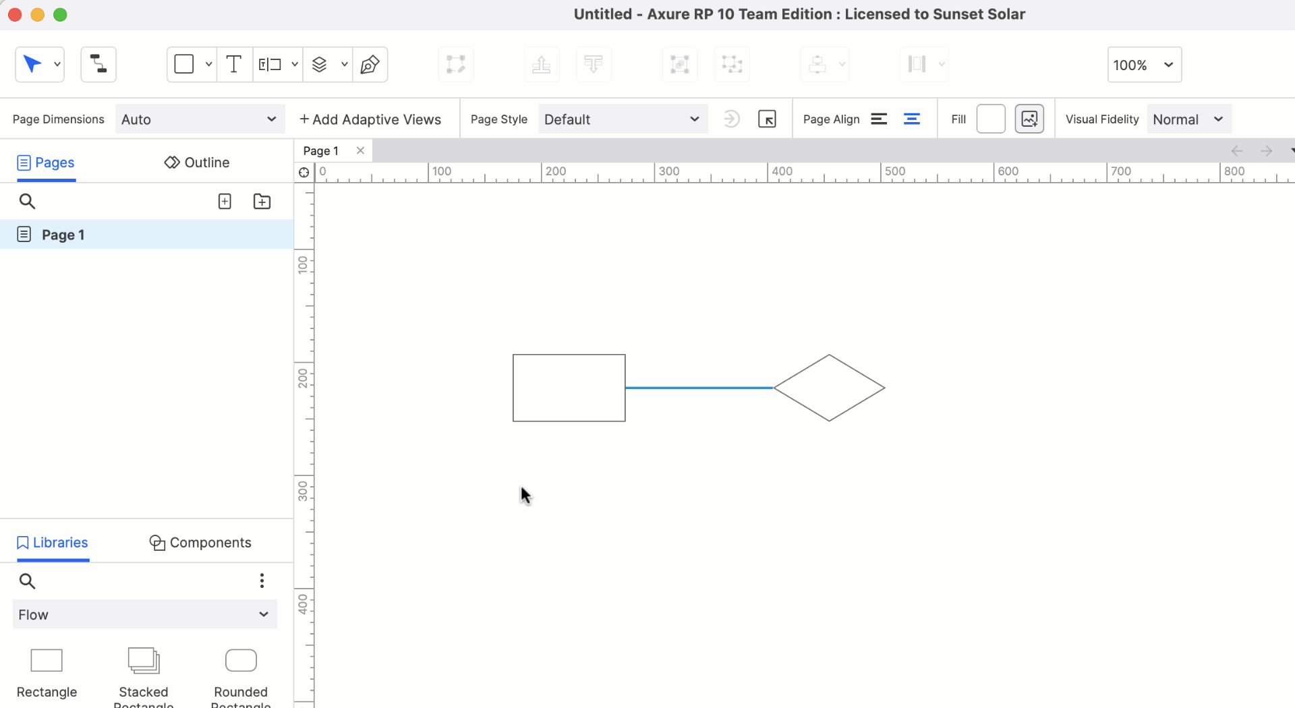This screenshot has width=1295, height=708.
Task: Select the rectangle on the canvas
Action: pyautogui.click(x=569, y=388)
